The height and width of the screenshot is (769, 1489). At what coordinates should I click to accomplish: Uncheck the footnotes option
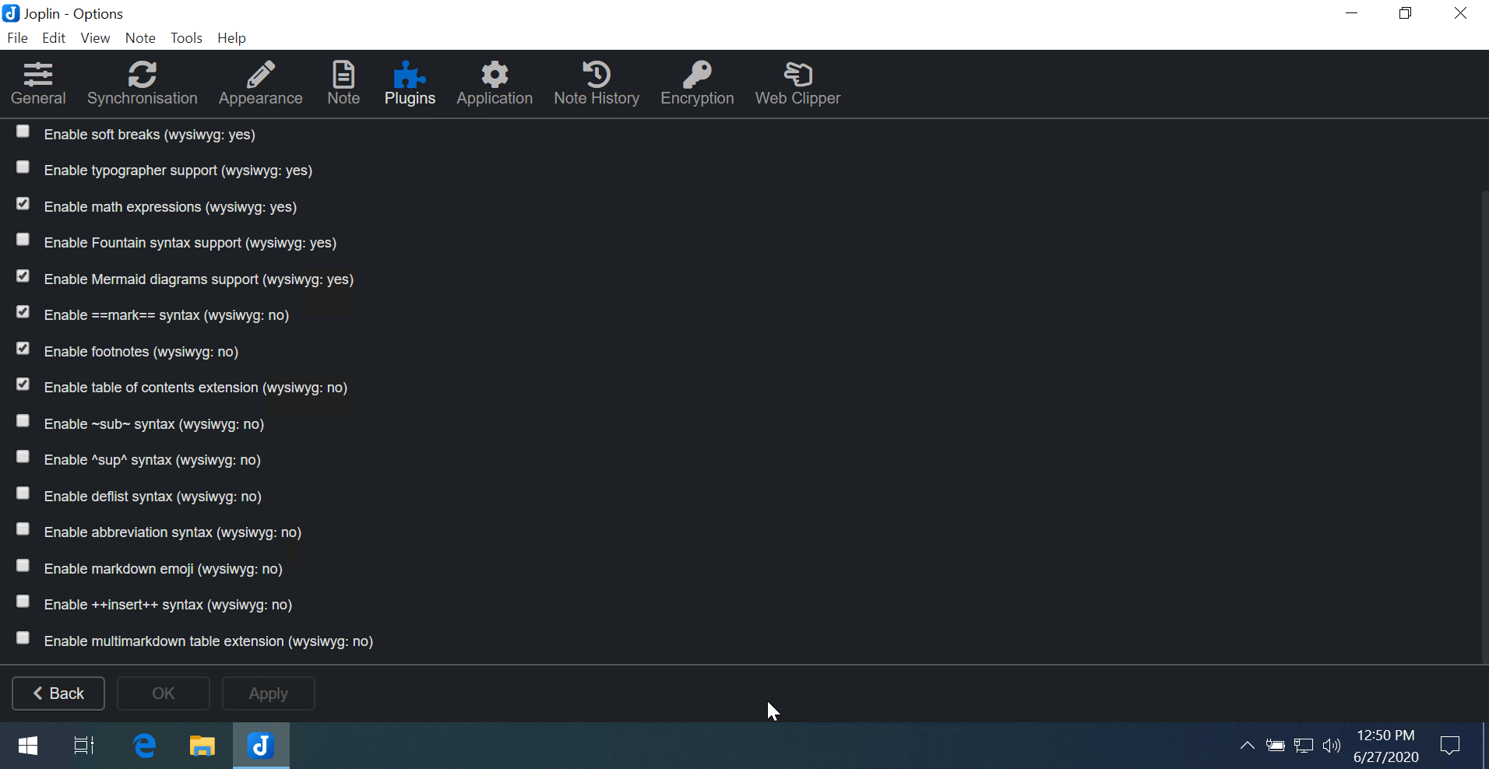click(22, 348)
